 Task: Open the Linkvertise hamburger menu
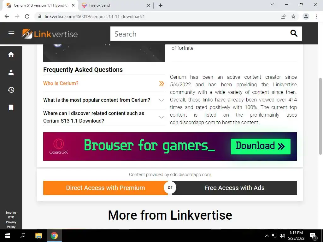[11, 33]
